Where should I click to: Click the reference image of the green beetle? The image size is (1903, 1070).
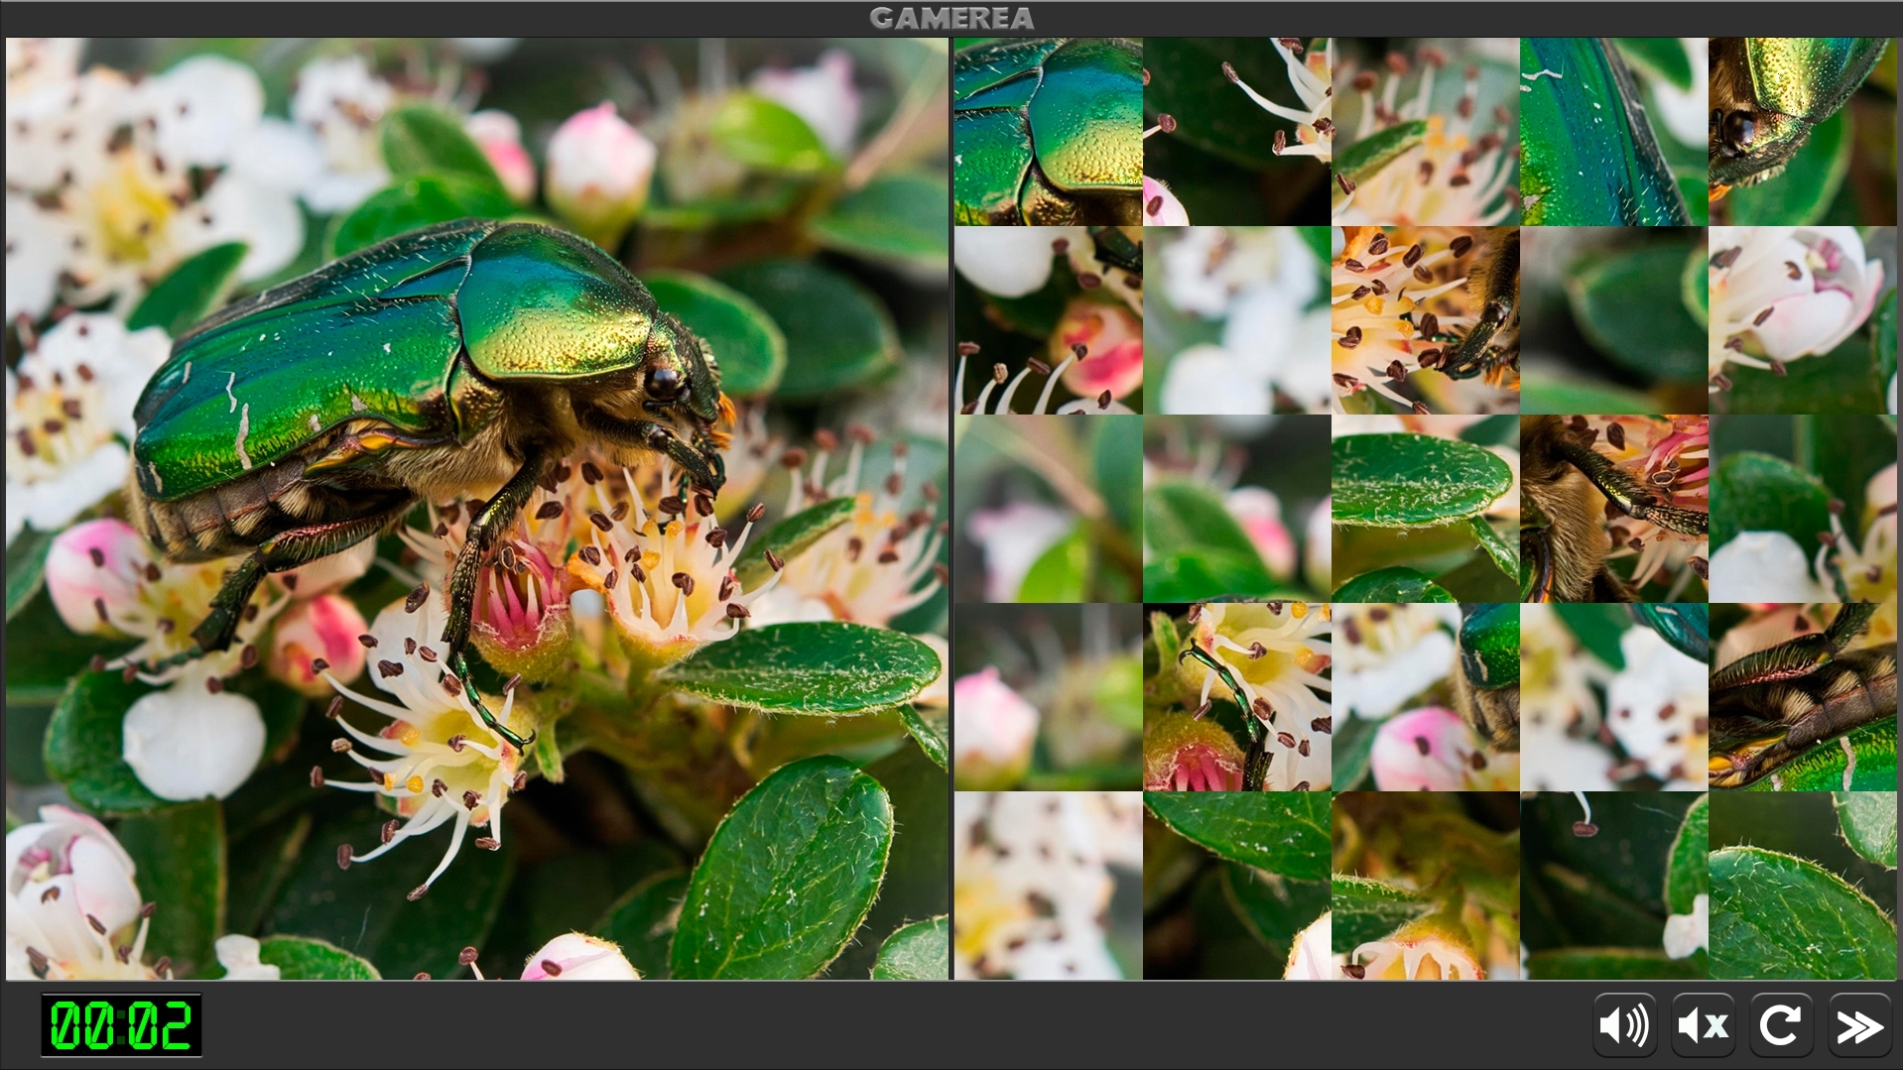(x=477, y=509)
